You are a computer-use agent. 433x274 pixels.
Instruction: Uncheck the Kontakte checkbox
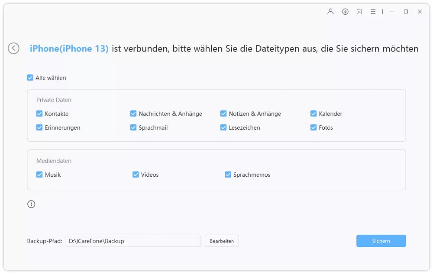pos(39,114)
